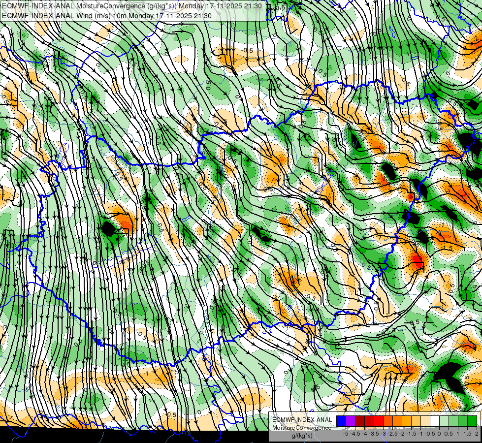Screen dimensions: 482x443
Task: Click the blue legend swatch below -5
Action: [x=341, y=421]
